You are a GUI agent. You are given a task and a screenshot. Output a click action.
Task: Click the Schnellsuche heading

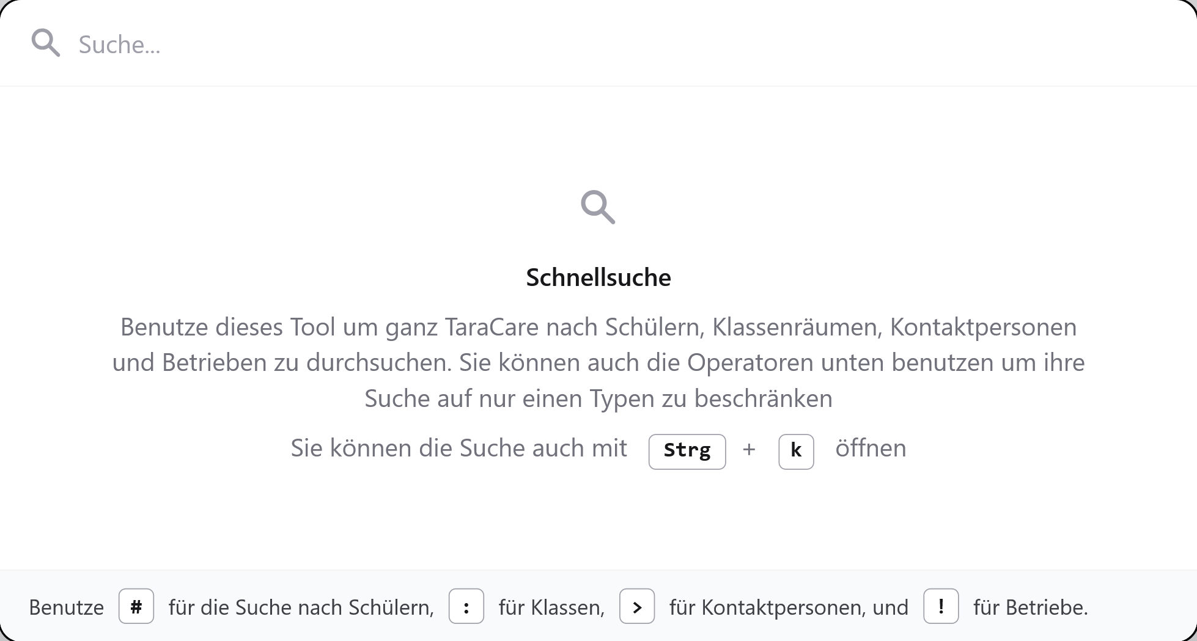click(598, 277)
